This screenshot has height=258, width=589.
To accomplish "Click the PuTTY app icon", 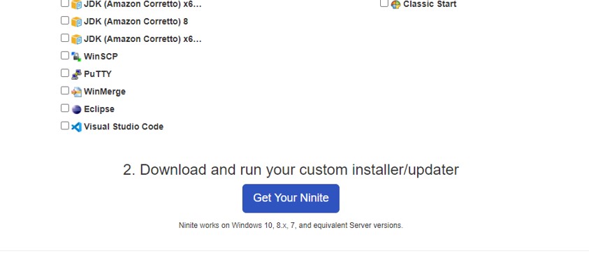I will [x=76, y=75].
